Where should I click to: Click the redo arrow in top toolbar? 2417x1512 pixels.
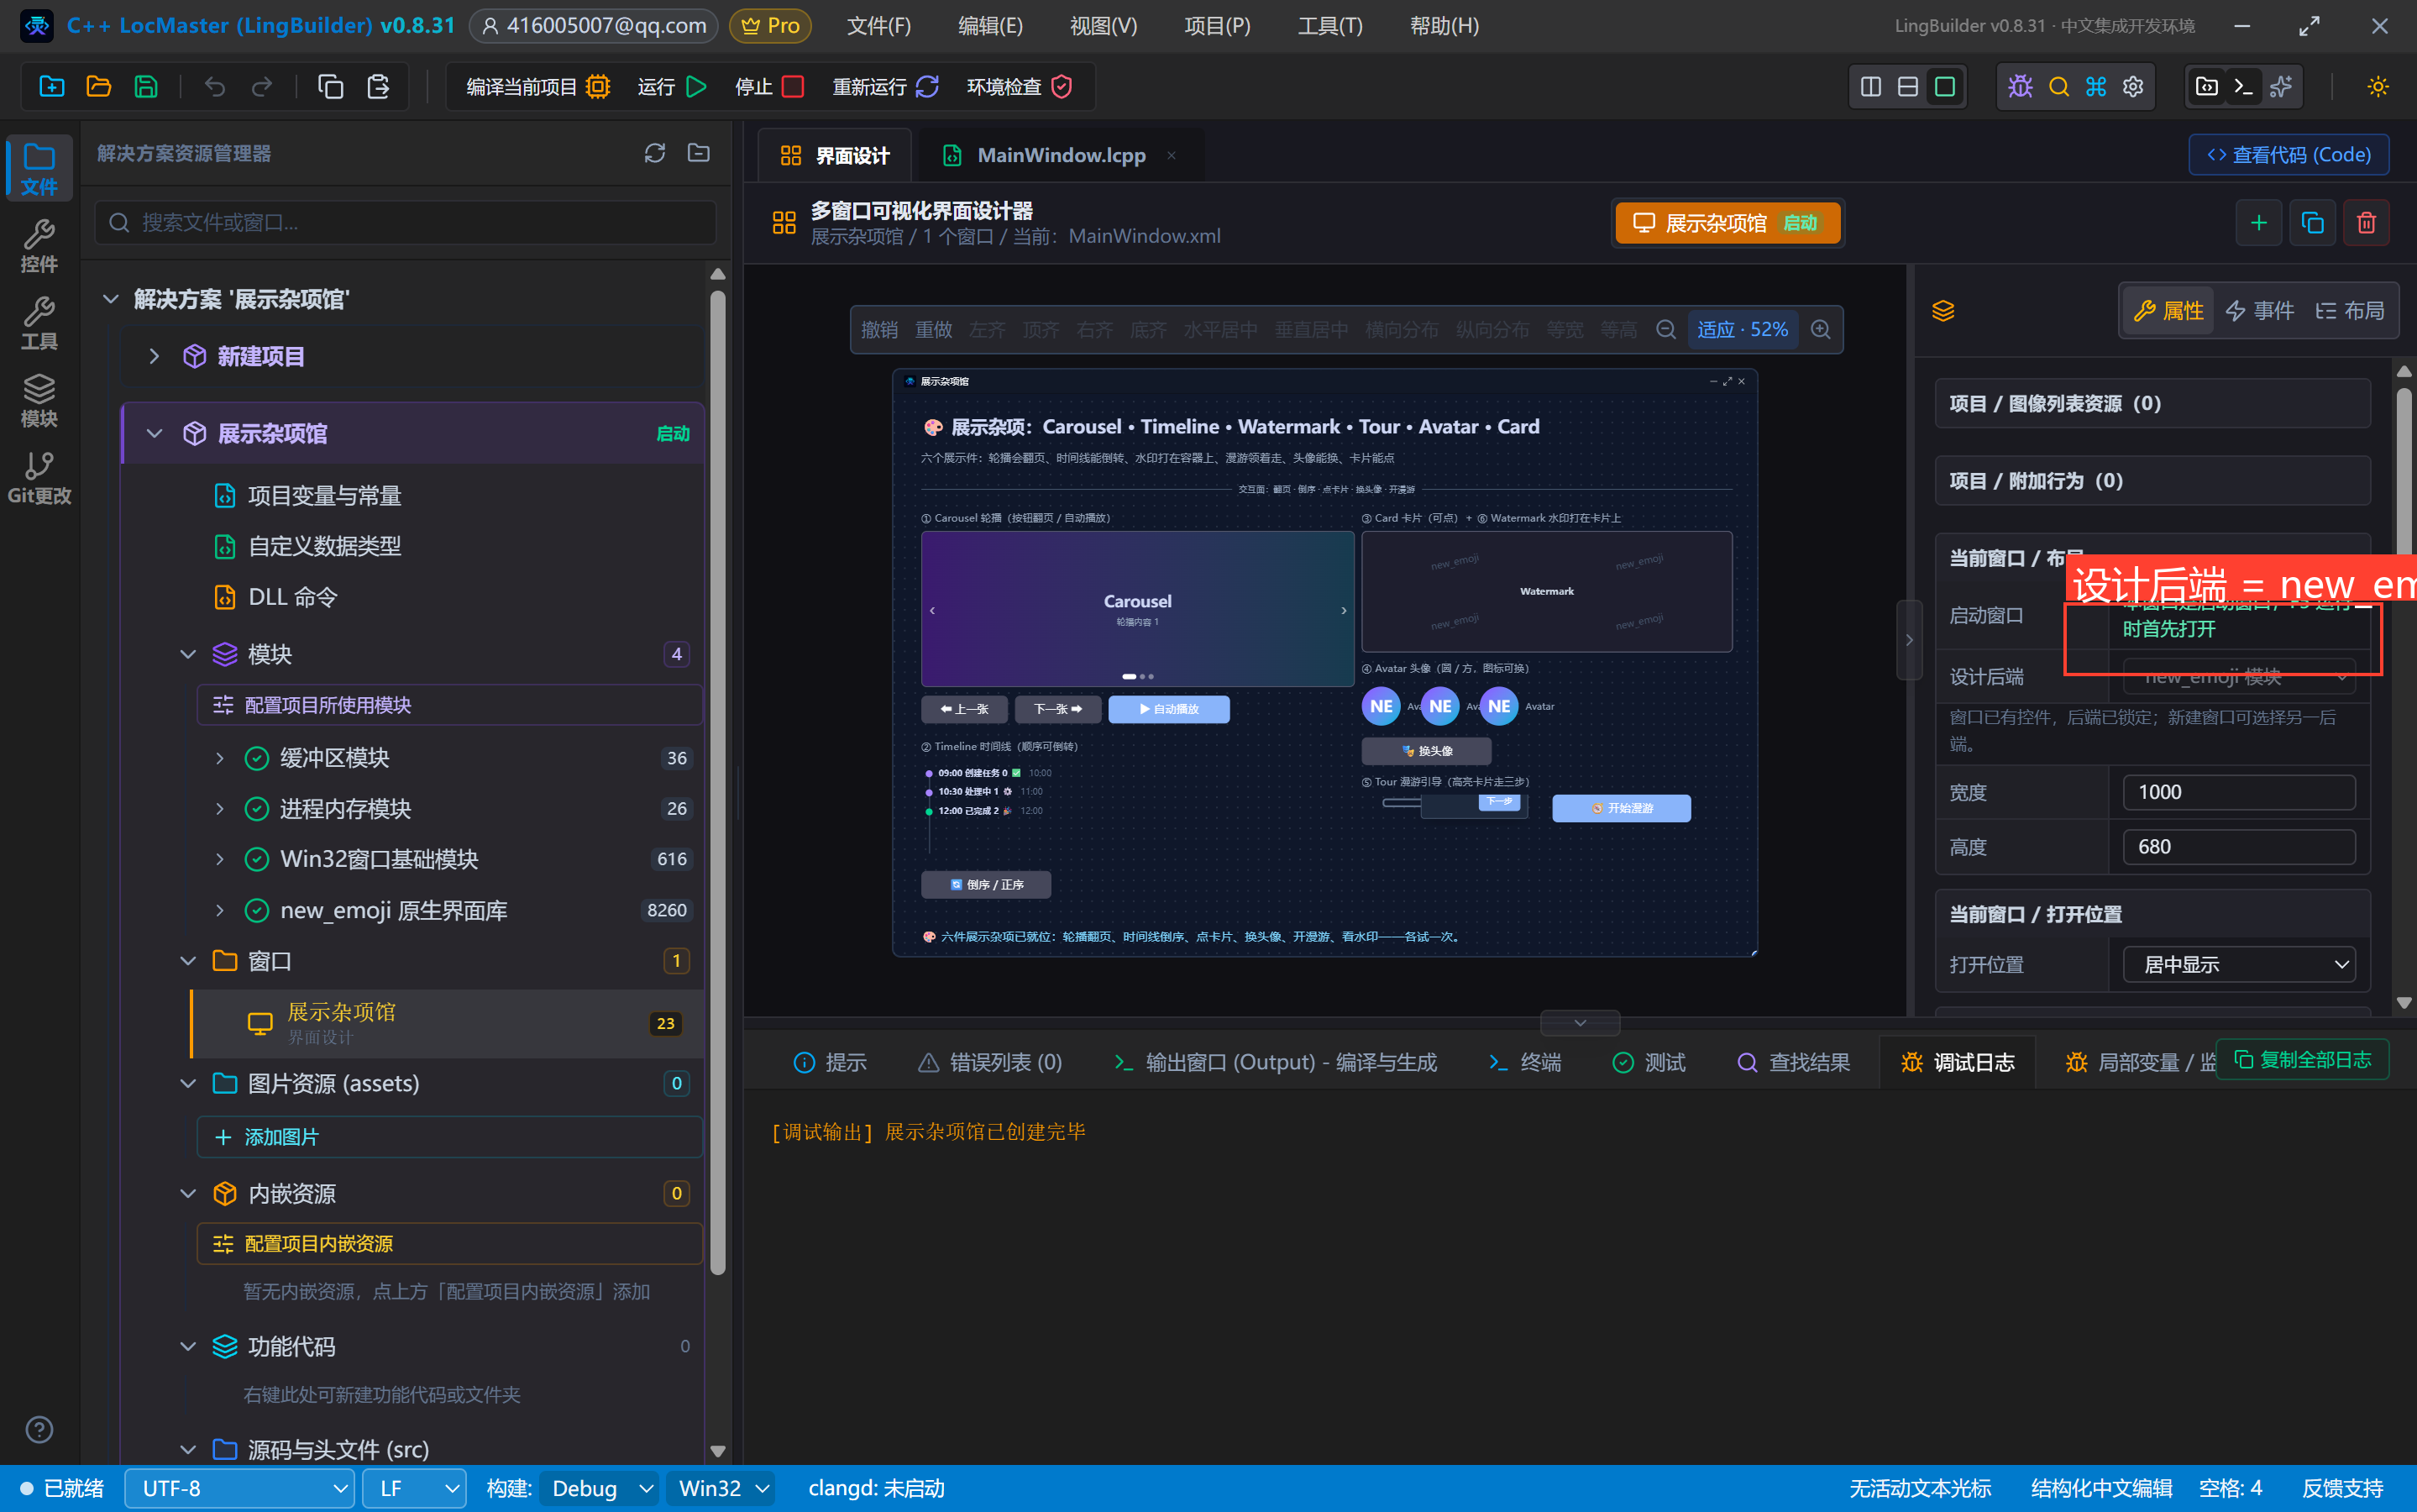coord(262,87)
